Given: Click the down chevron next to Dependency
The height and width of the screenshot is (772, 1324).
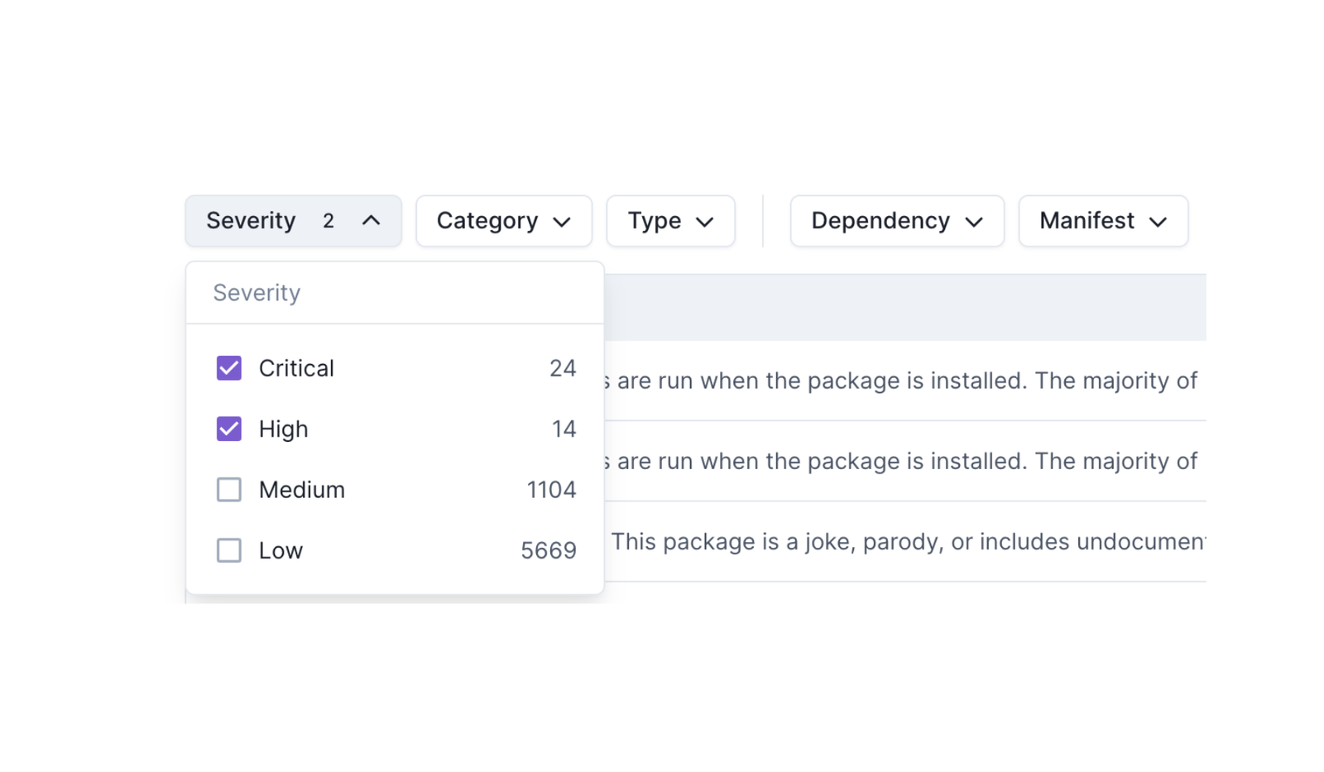Looking at the screenshot, I should 974,222.
